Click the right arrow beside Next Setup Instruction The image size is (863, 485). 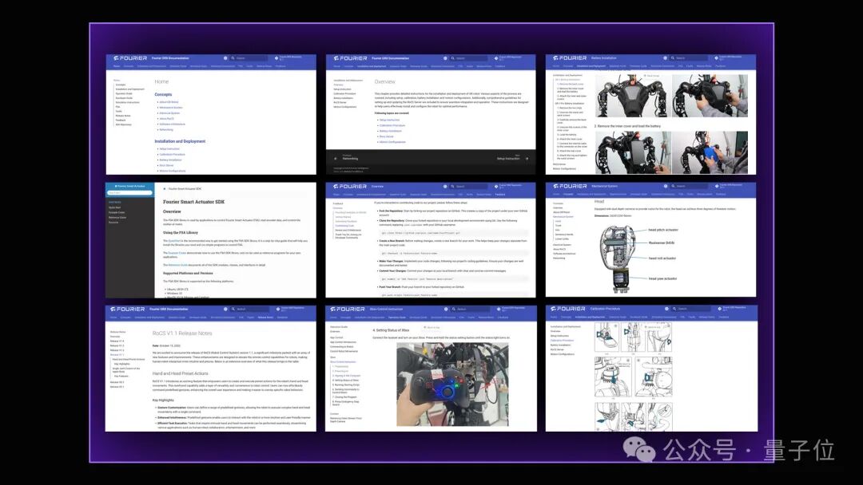point(527,158)
